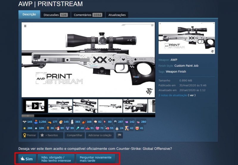Click the Custom Paint Job link

pos(187,66)
